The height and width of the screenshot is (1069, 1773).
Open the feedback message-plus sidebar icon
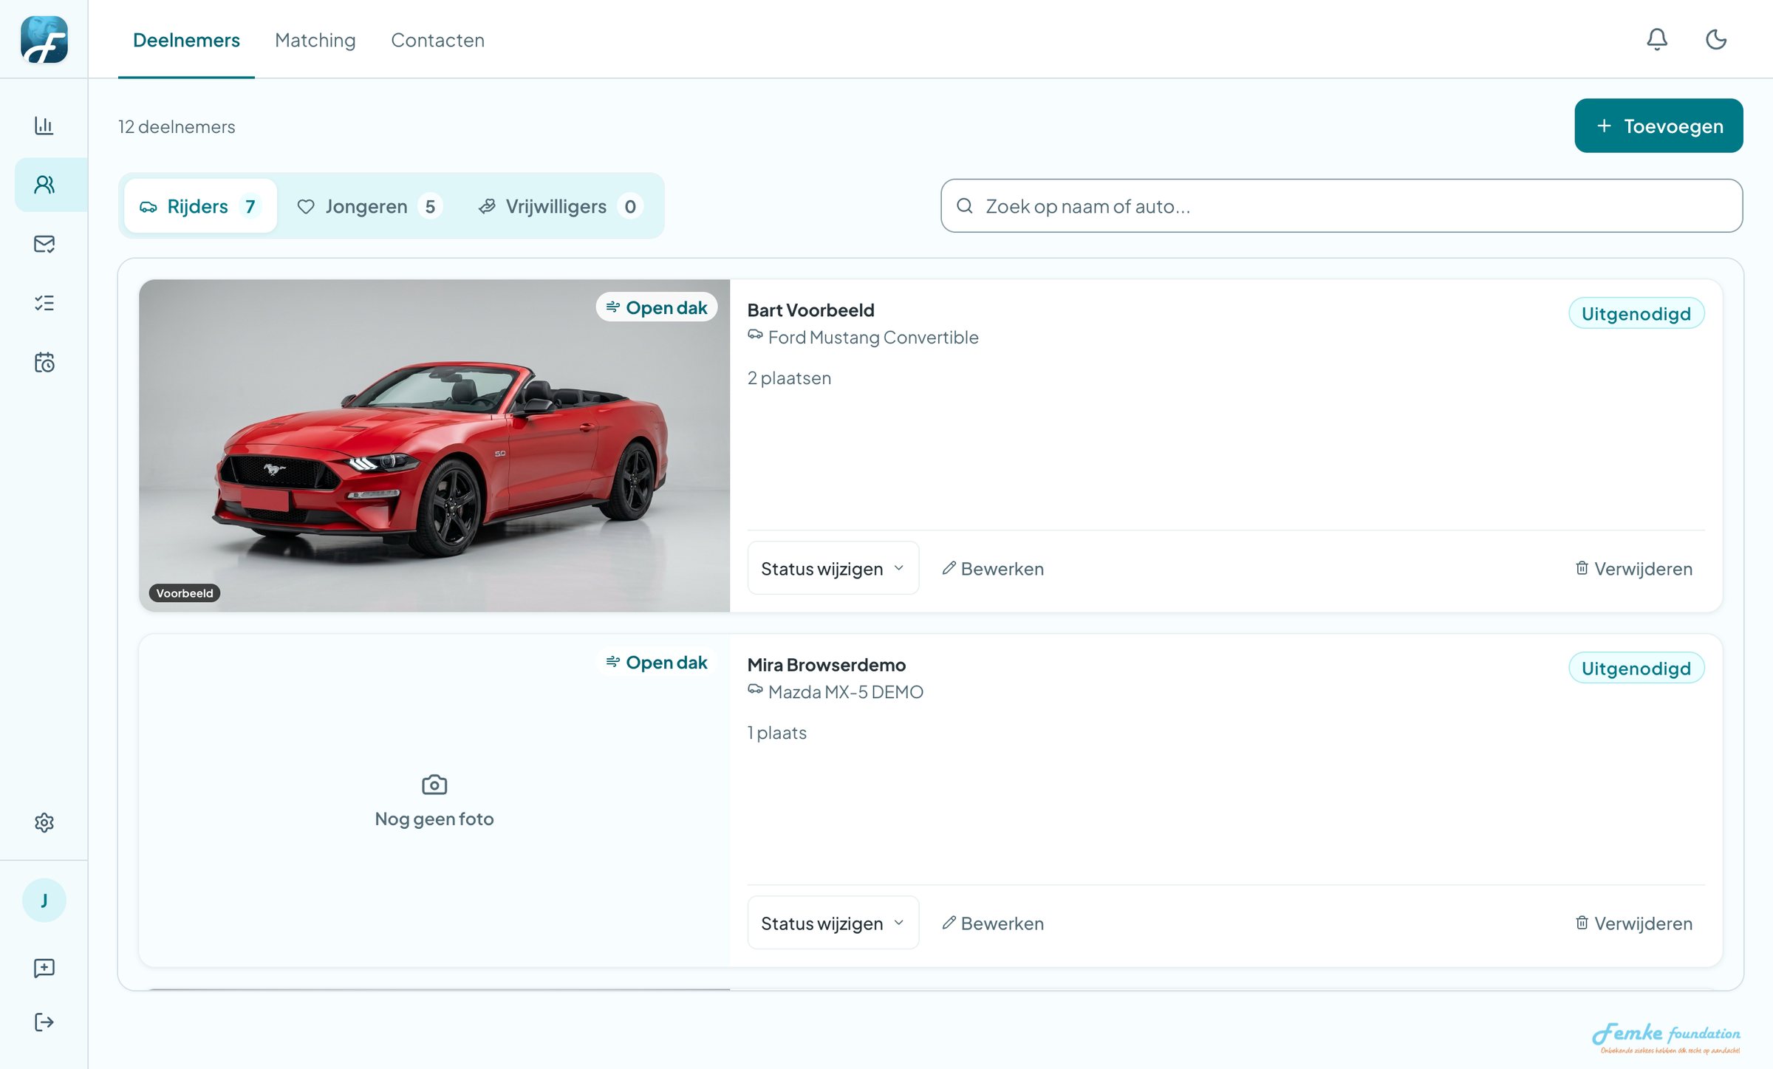(44, 968)
